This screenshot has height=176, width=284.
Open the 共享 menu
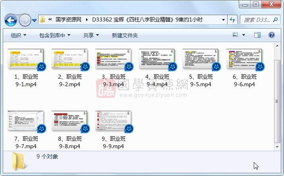91,35
